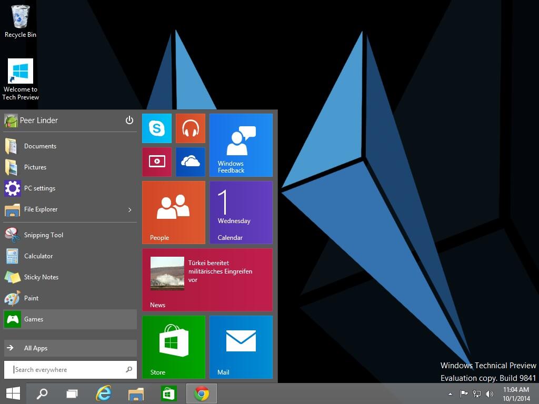Click the Search everywhere input field
539x404 pixels.
point(70,370)
